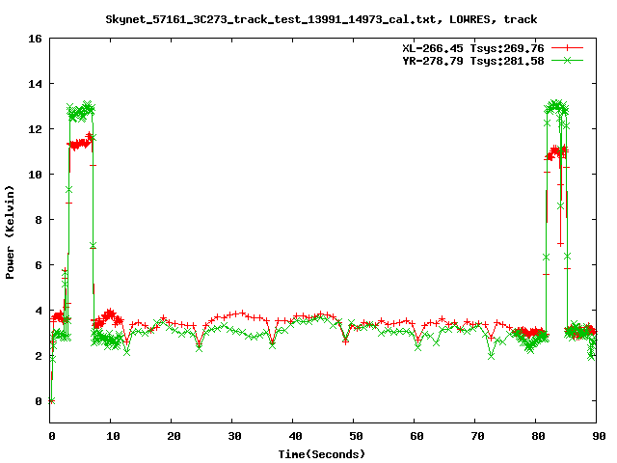Click x-axis tick label 20
The height and width of the screenshot is (463, 617).
(174, 436)
